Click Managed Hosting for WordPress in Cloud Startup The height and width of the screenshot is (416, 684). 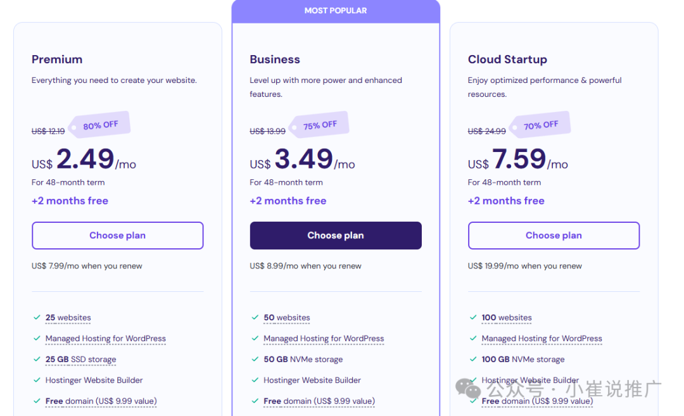[x=541, y=338]
